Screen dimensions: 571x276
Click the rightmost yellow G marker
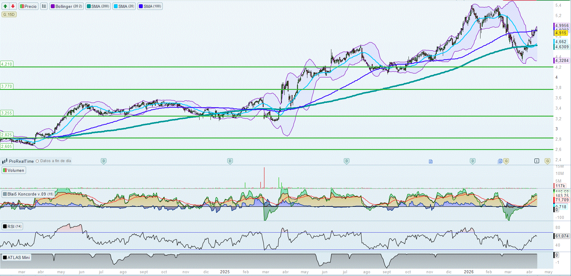click(x=547, y=161)
